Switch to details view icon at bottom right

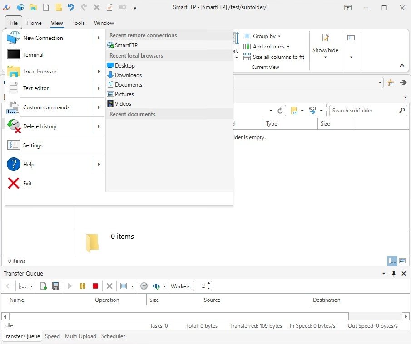point(392,261)
